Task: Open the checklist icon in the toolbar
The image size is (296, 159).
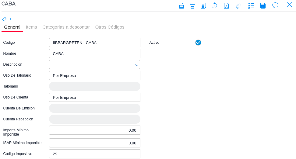Action: pos(251,5)
